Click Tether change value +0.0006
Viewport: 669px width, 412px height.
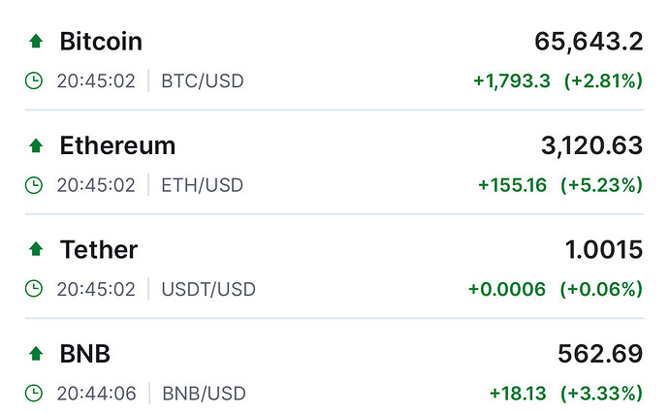coord(507,289)
